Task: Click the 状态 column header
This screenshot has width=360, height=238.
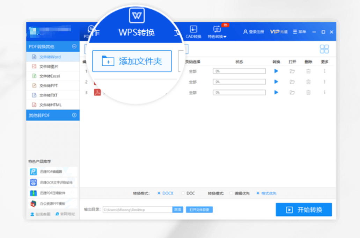Action: pyautogui.click(x=239, y=62)
